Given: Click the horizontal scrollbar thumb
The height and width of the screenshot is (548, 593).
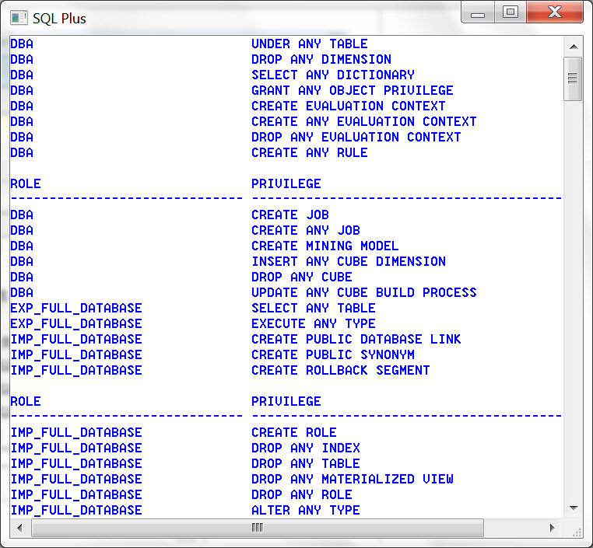Looking at the screenshot, I should (x=257, y=528).
